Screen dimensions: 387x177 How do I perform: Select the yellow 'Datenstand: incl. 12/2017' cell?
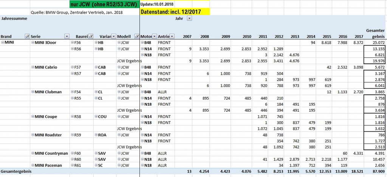[175, 12]
